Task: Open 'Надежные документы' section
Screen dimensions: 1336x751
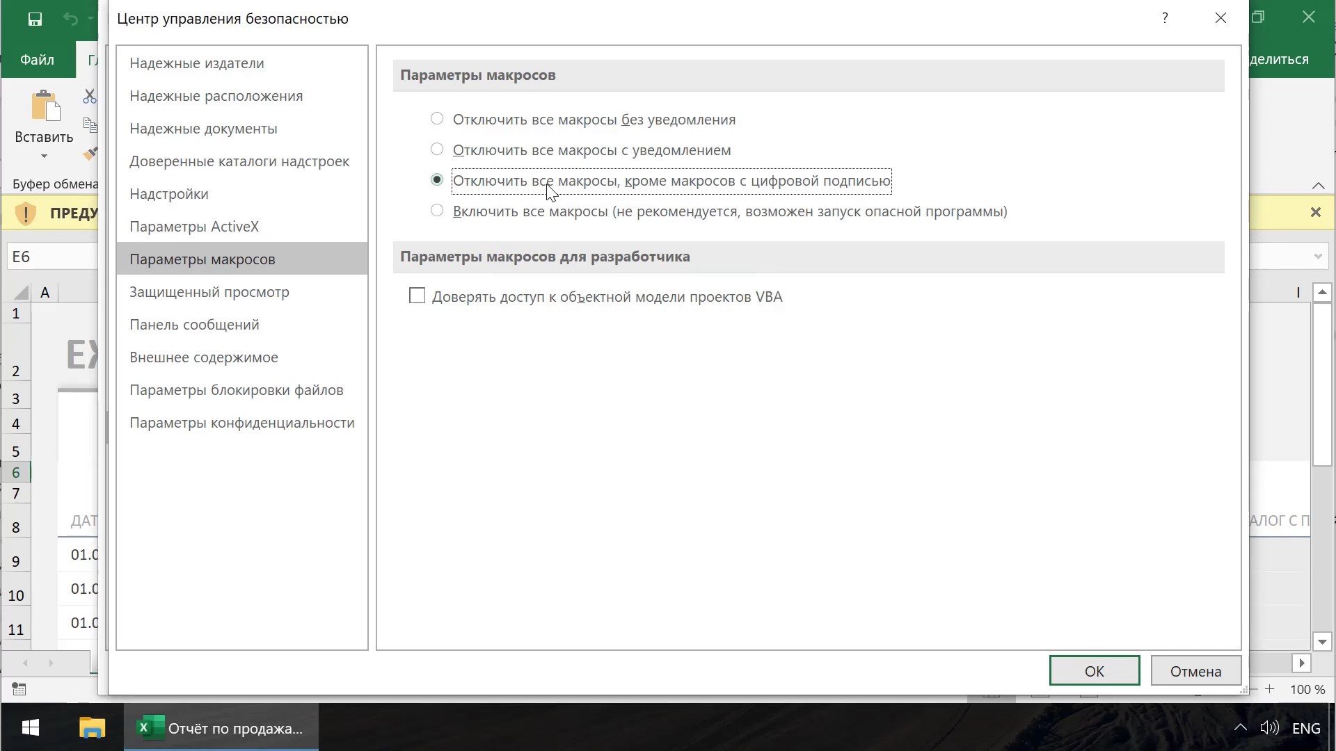Action: [242, 129]
